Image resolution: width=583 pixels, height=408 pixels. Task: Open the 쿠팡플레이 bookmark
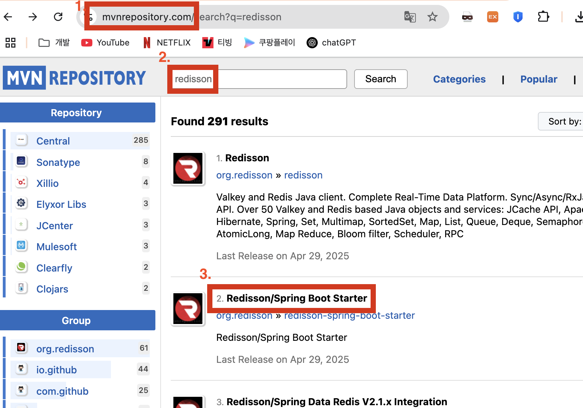[x=269, y=43]
